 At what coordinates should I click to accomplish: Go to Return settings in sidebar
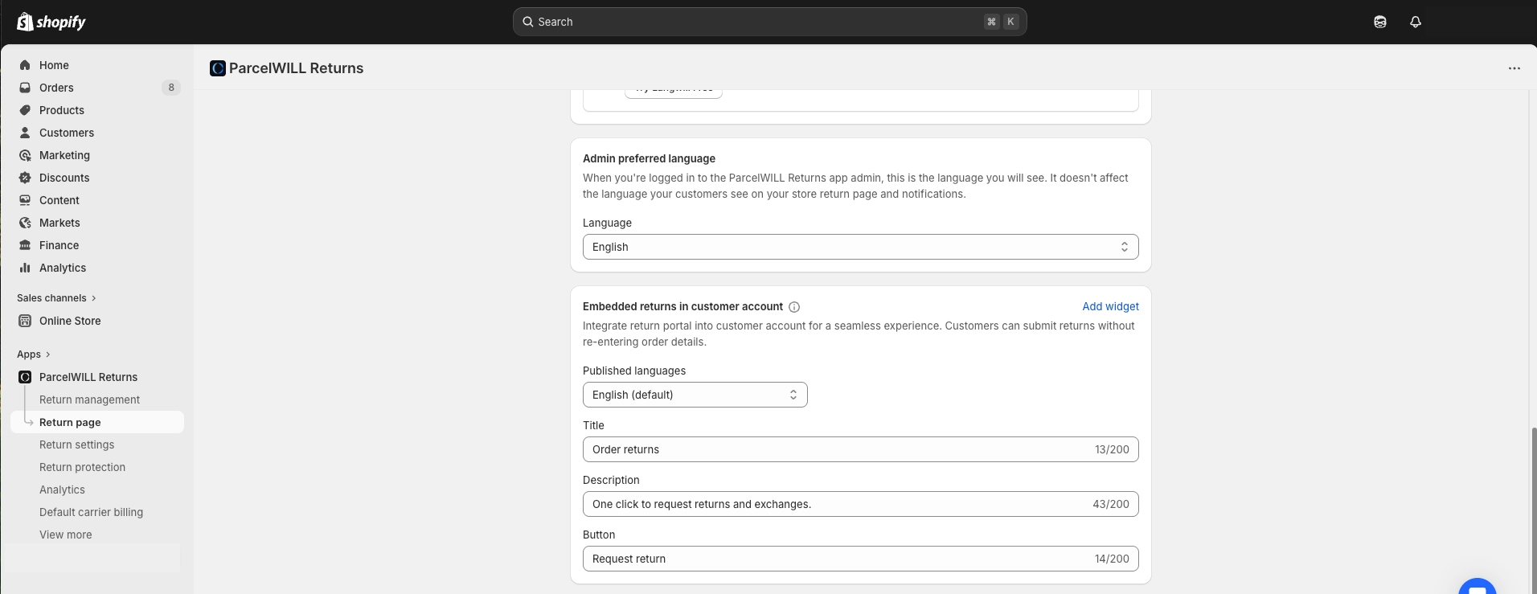tap(76, 444)
